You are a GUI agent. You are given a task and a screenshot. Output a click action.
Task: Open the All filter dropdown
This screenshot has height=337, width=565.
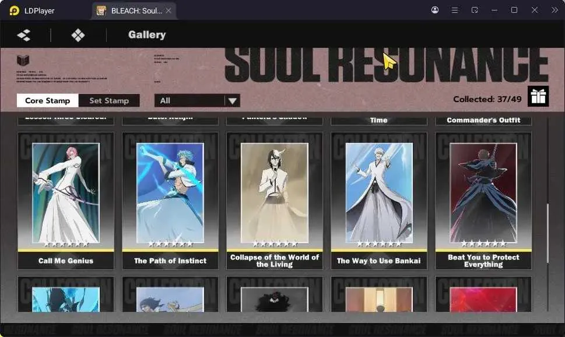(x=197, y=100)
